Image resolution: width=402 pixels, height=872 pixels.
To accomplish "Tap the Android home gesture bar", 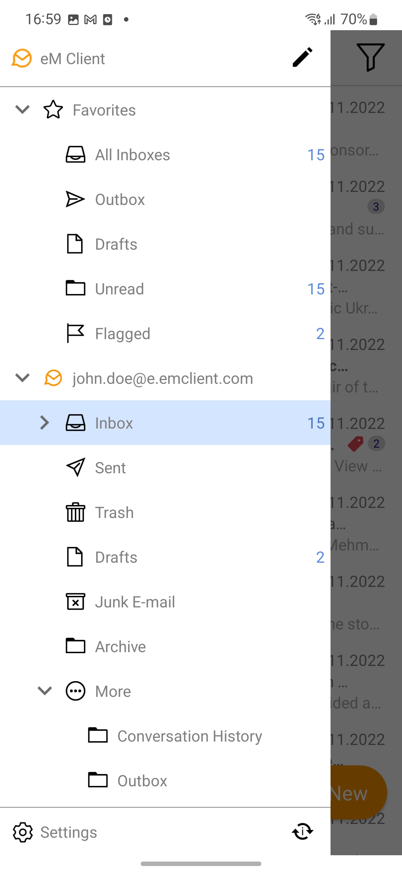I will 201,864.
